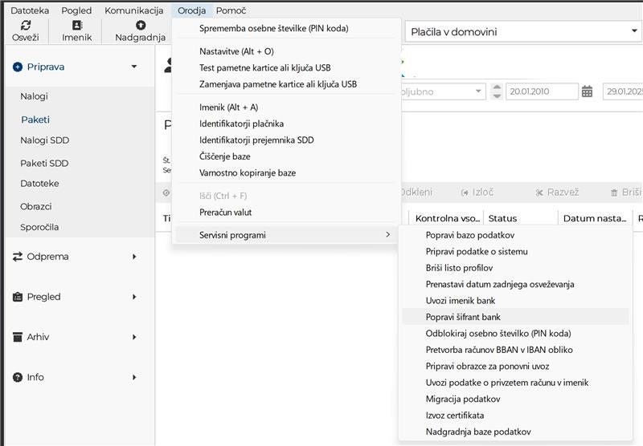Open the Imenik address book icon

77,25
